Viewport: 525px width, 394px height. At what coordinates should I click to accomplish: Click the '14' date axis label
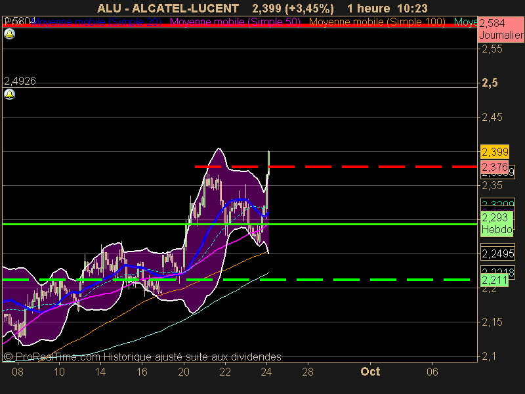point(100,372)
